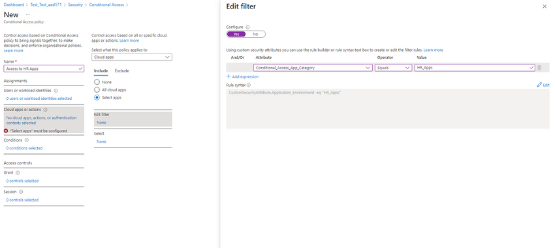Click the Edit pencil icon for rule syntax

(539, 85)
